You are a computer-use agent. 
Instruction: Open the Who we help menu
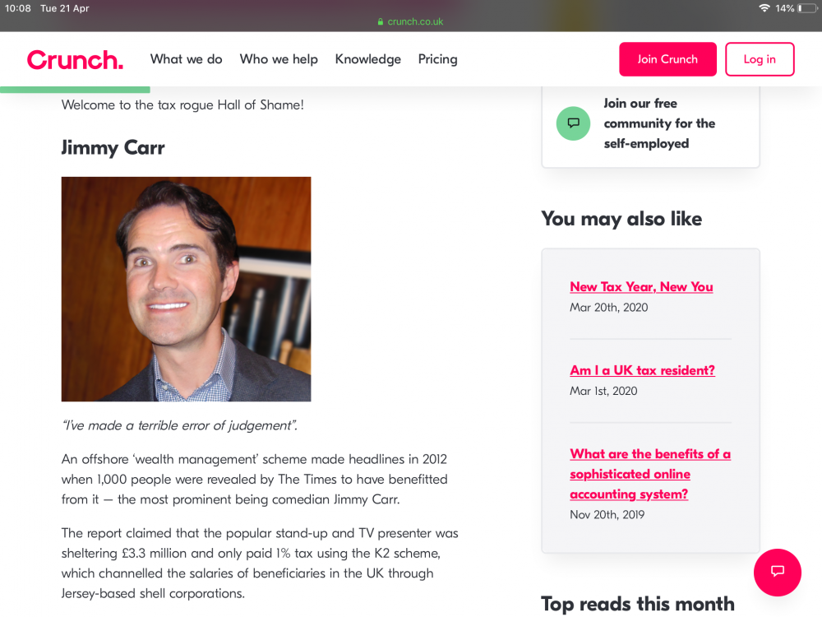tap(279, 59)
